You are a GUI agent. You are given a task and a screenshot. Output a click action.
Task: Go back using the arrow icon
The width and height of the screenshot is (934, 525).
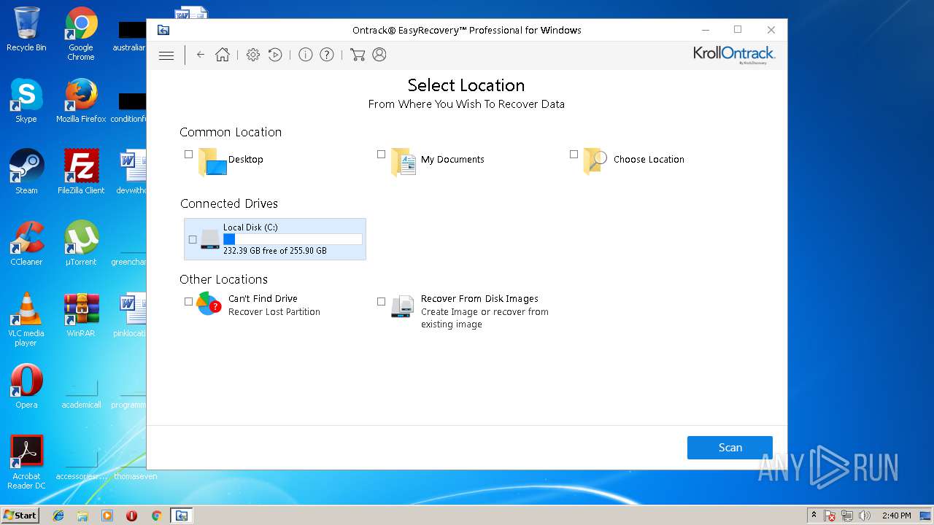(201, 55)
